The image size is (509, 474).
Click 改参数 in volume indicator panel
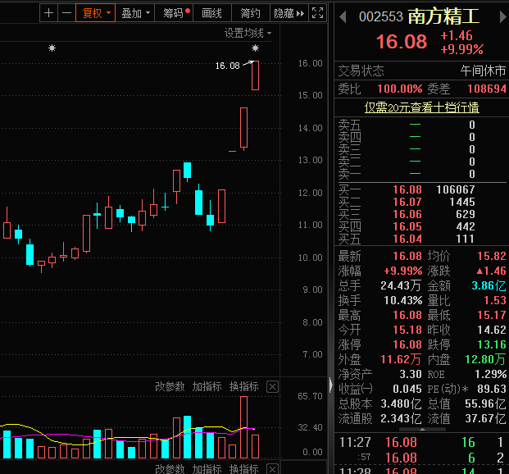point(170,387)
